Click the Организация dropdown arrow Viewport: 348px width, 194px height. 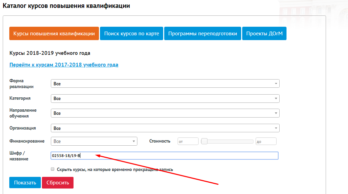276,128
